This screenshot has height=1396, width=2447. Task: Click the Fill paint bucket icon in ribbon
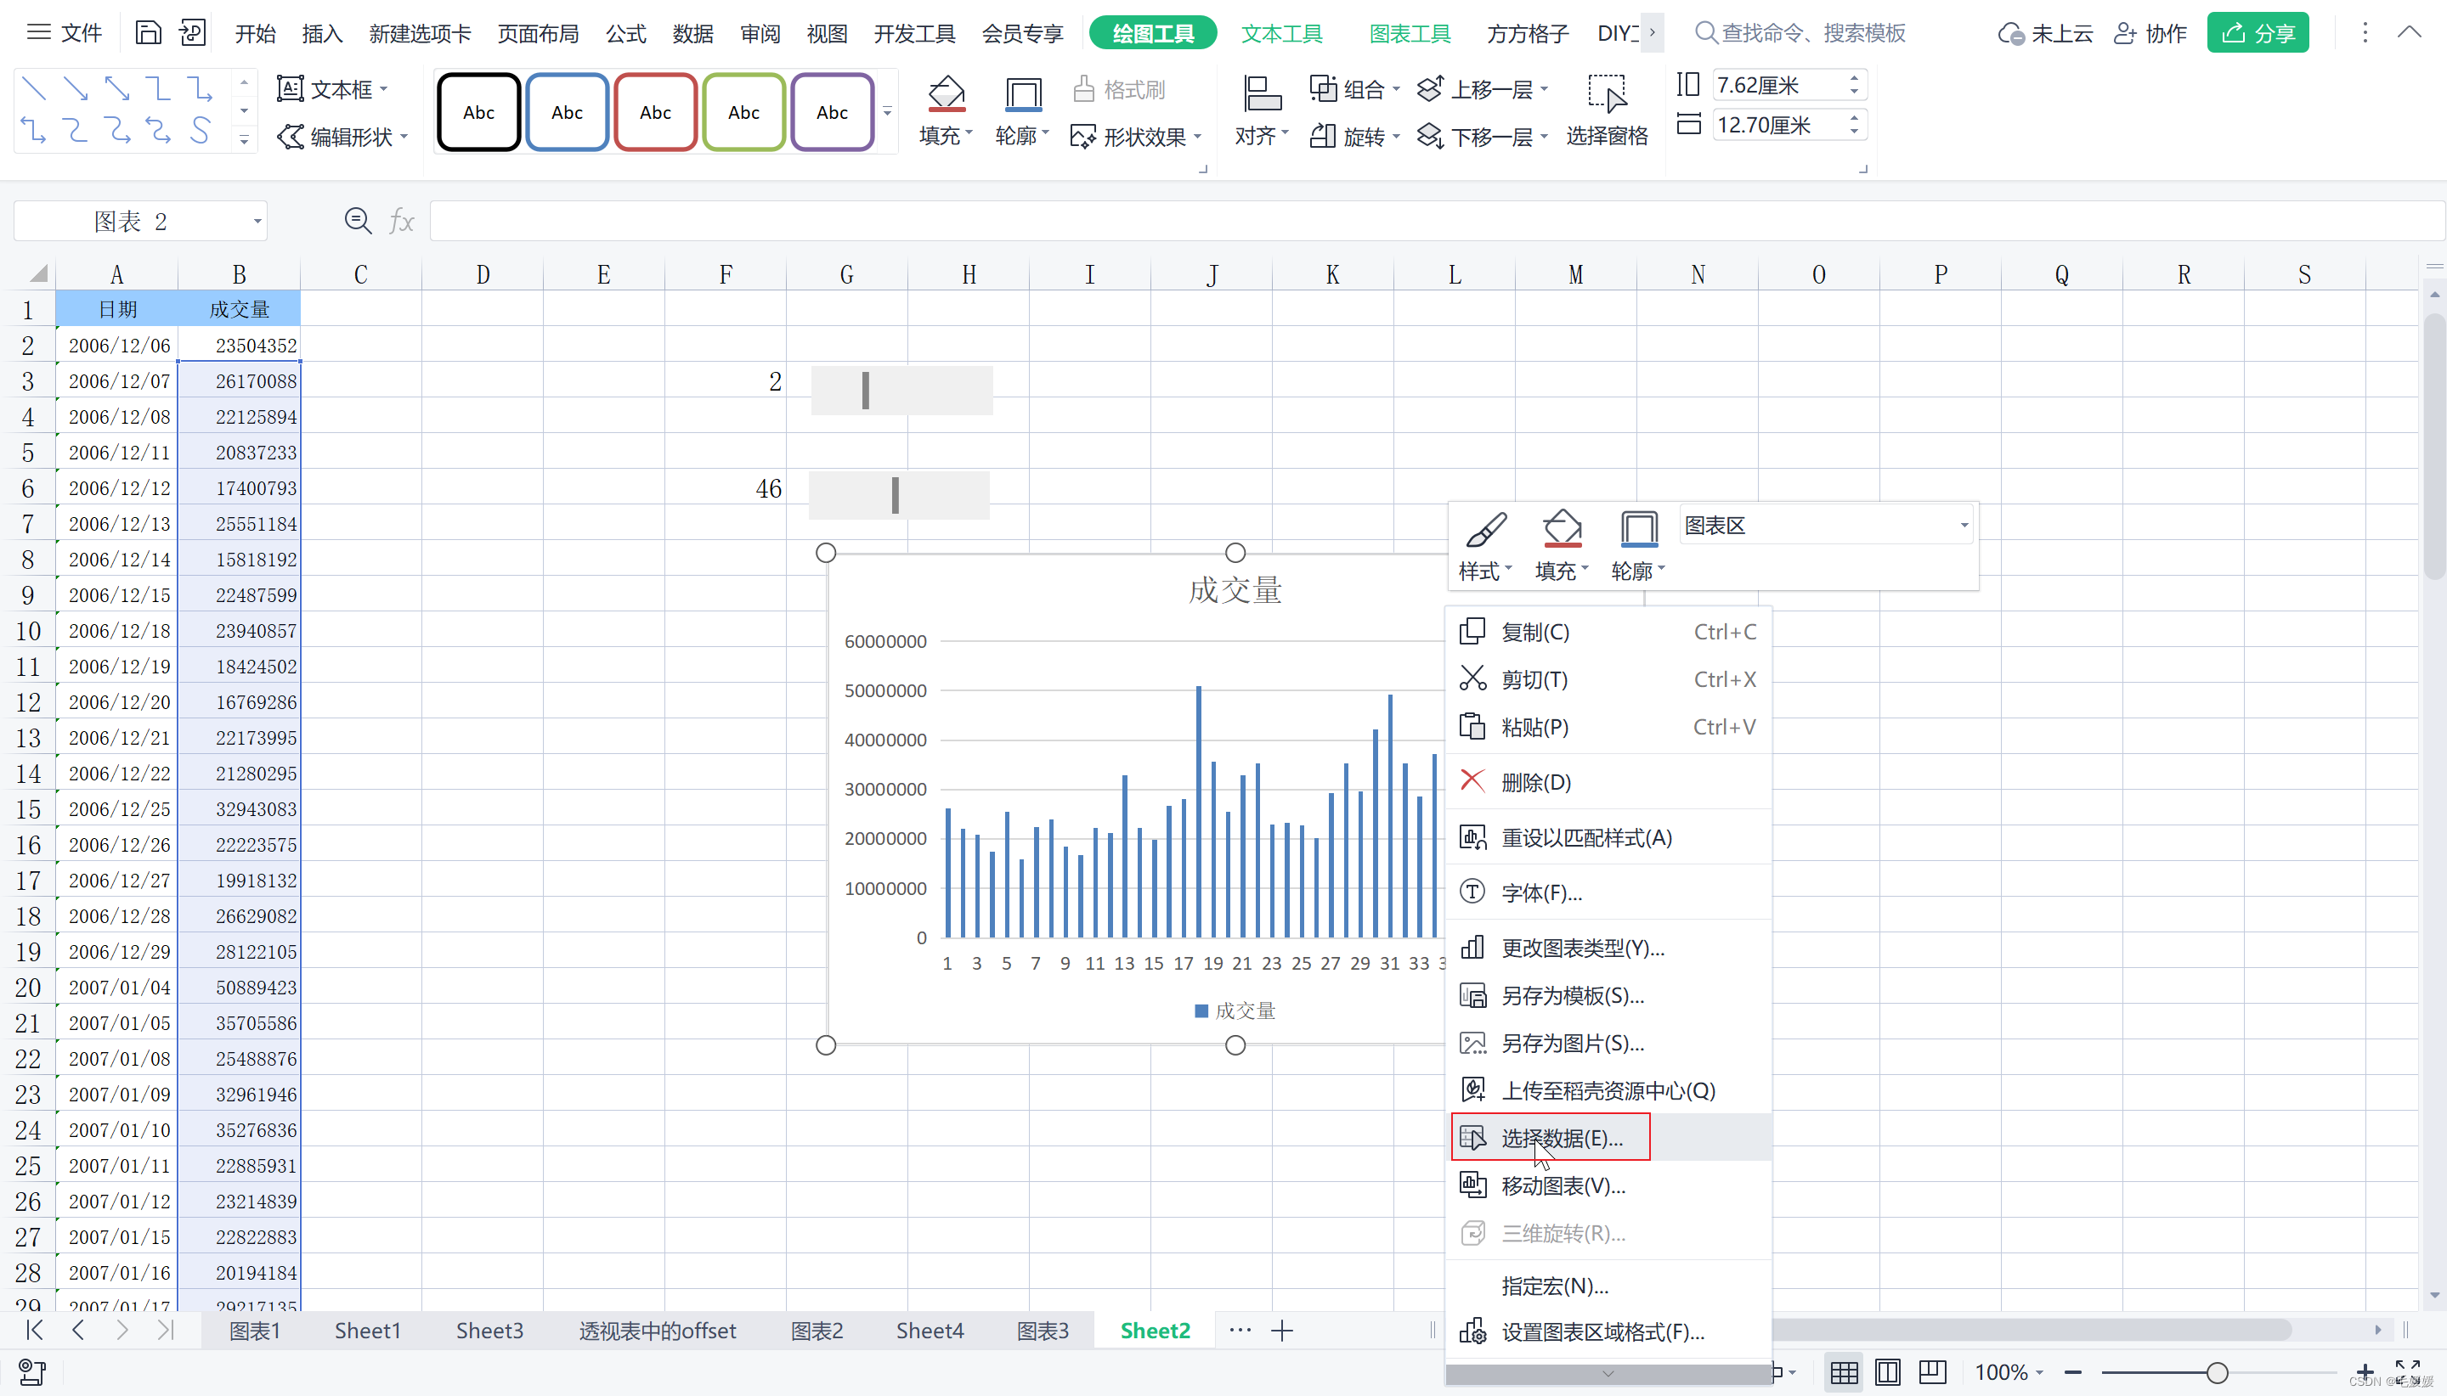point(946,93)
